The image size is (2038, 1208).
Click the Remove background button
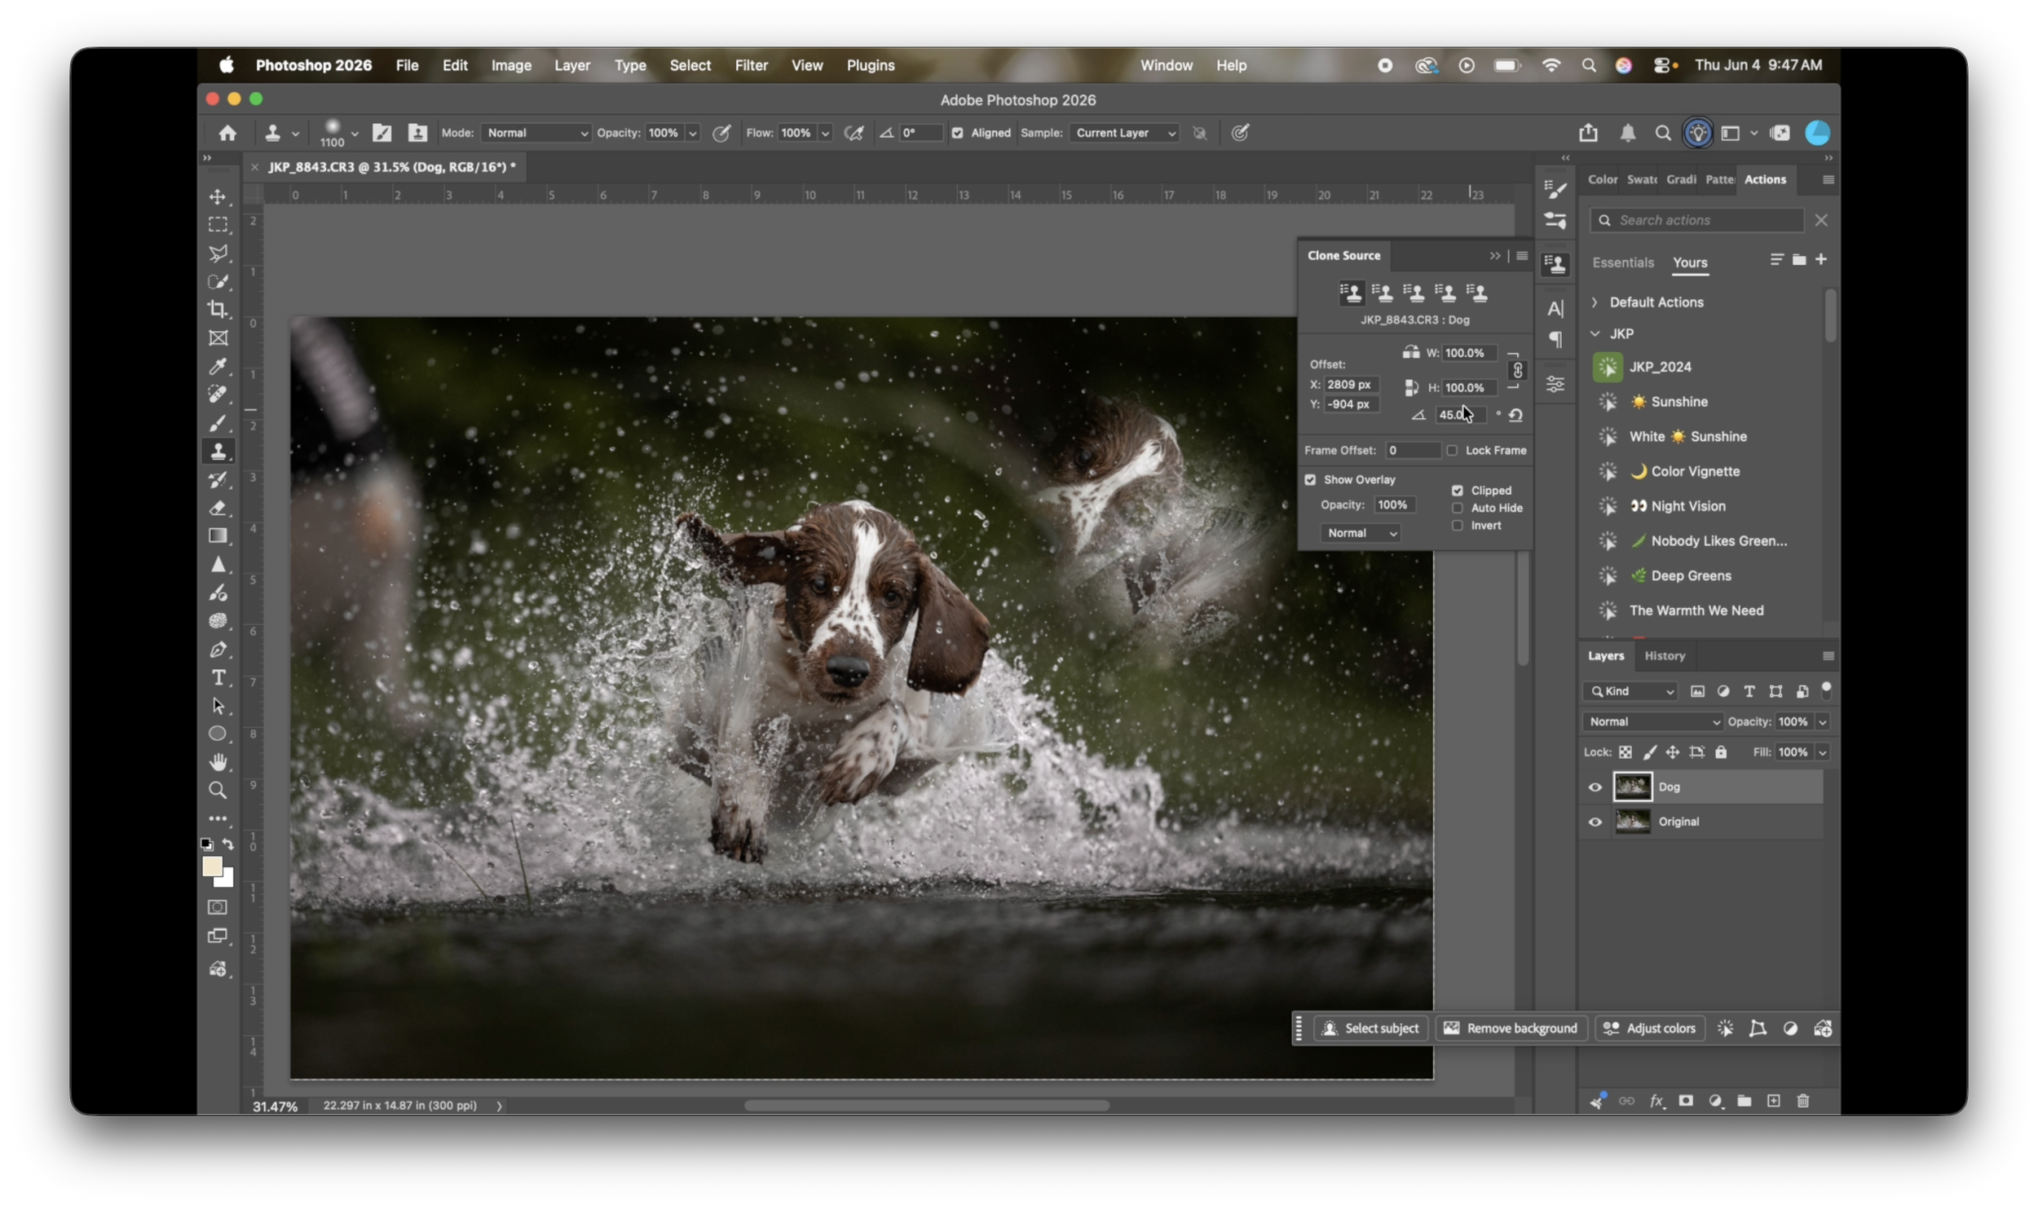(1511, 1029)
